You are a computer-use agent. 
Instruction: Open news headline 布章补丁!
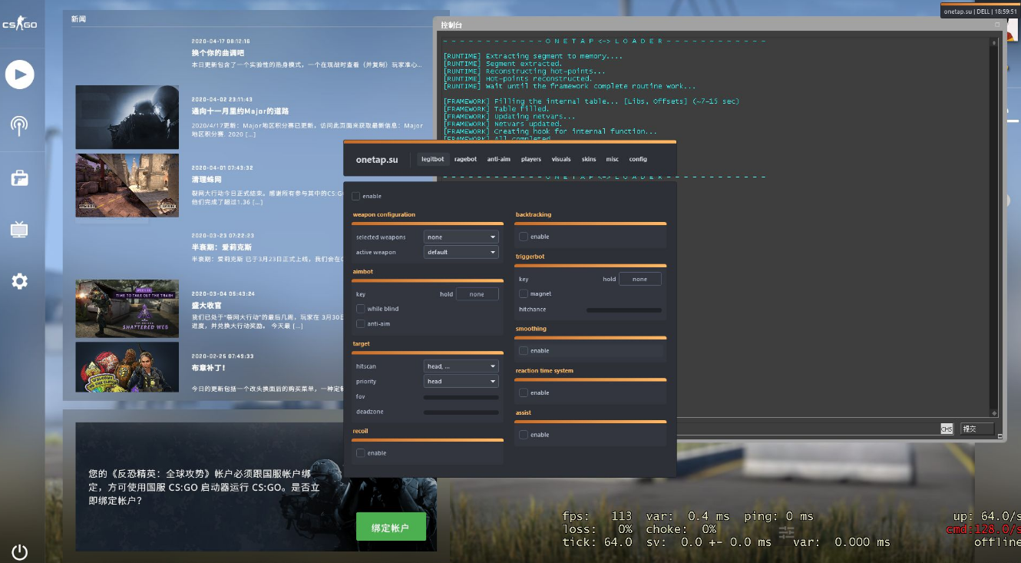point(208,368)
